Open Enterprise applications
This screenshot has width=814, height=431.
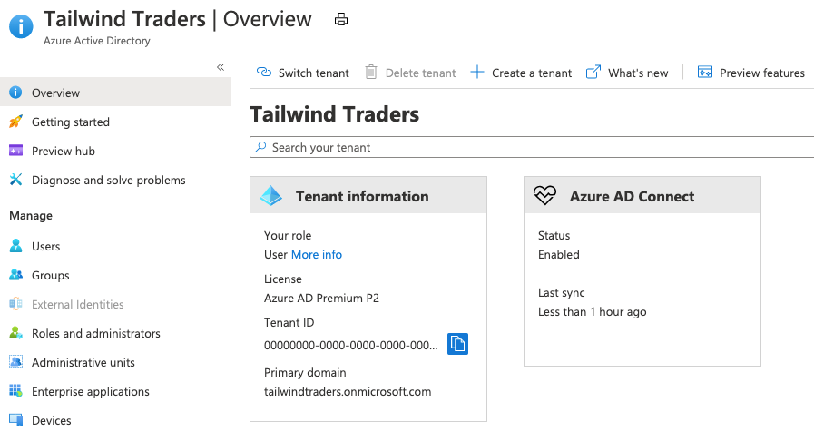point(91,392)
